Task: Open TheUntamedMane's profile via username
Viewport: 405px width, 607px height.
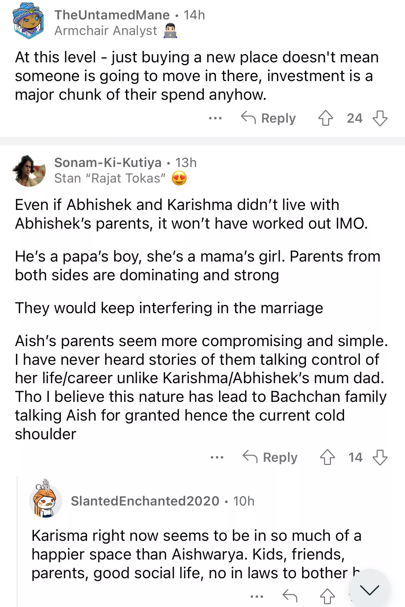Action: click(x=112, y=15)
